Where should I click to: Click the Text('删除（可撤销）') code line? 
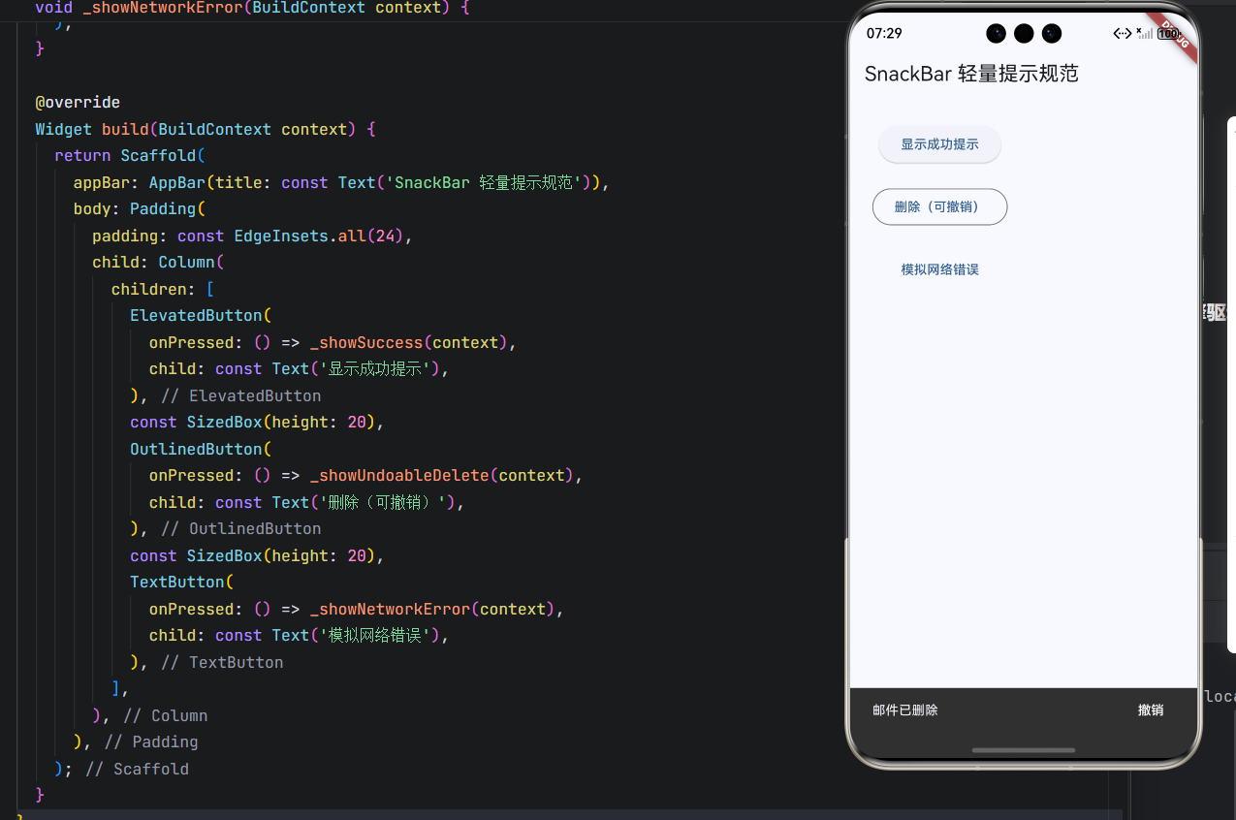pos(307,502)
